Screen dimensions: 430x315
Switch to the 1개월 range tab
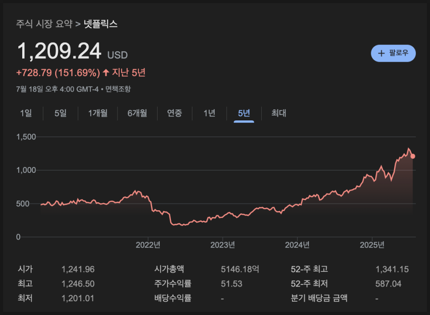[x=97, y=113]
